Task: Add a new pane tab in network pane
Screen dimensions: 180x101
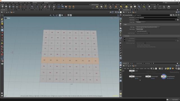Action: (154, 63)
